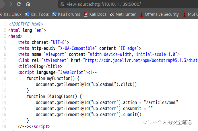Click the "viewport" name value
Screen dimensions: 198x131
pos(55,54)
